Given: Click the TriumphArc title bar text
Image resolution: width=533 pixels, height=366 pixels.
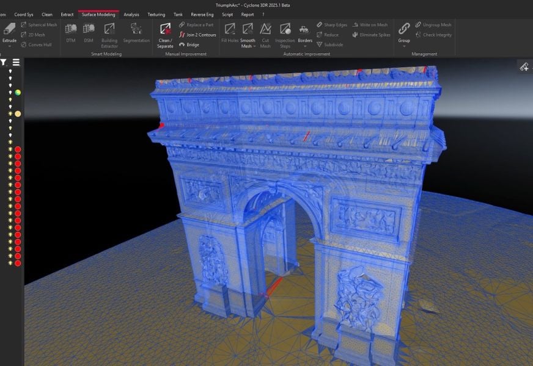Looking at the screenshot, I should pyautogui.click(x=253, y=5).
